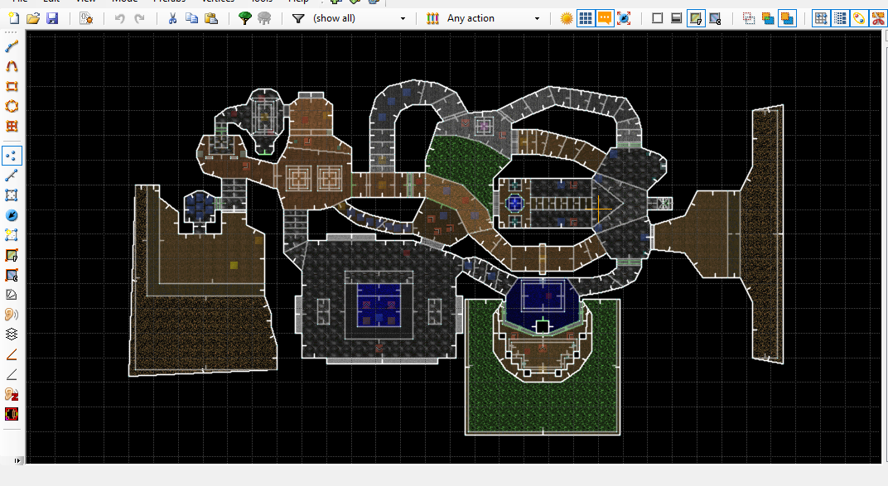The height and width of the screenshot is (486, 888).
Task: Open Sound Environment mode ear with Z
Action: (x=12, y=394)
